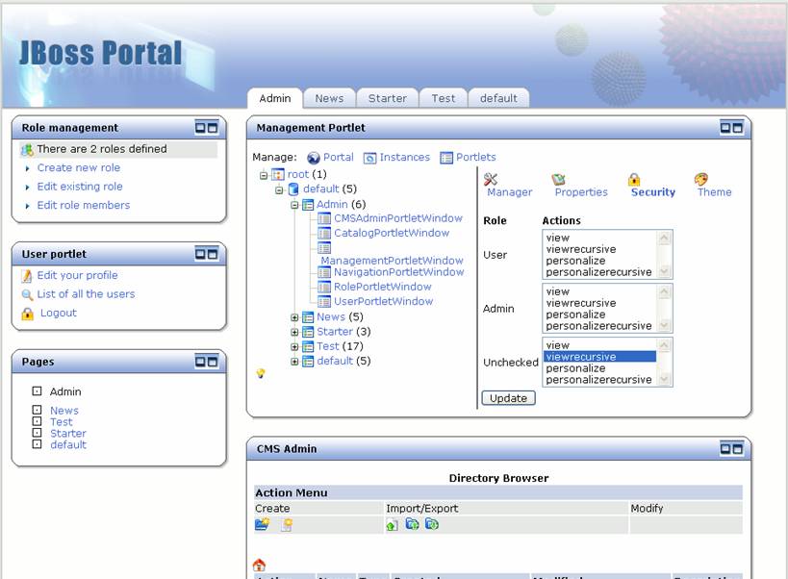The height and width of the screenshot is (579, 788).
Task: Click the second Import/Export folder icon
Action: coord(412,524)
